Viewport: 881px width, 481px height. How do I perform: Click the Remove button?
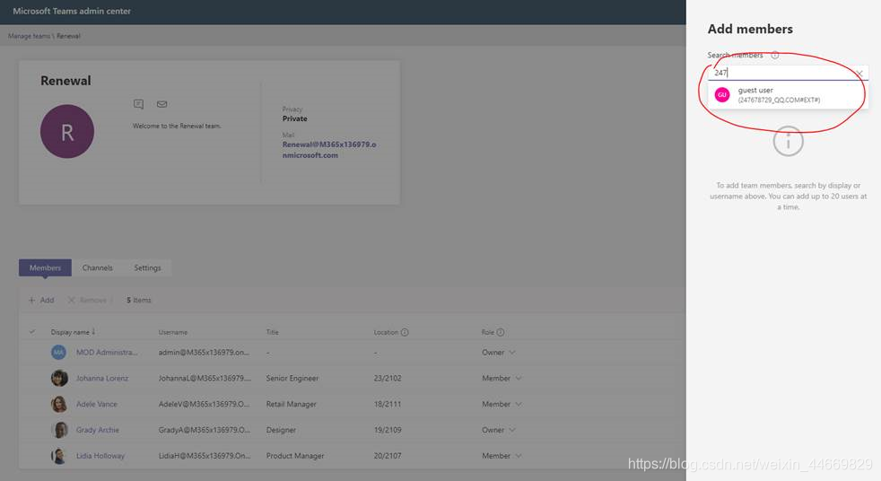pos(88,300)
